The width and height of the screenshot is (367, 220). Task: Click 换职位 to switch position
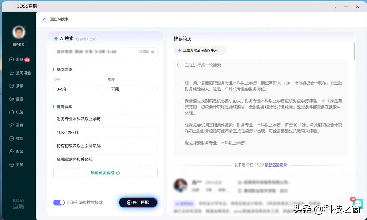coord(144,52)
